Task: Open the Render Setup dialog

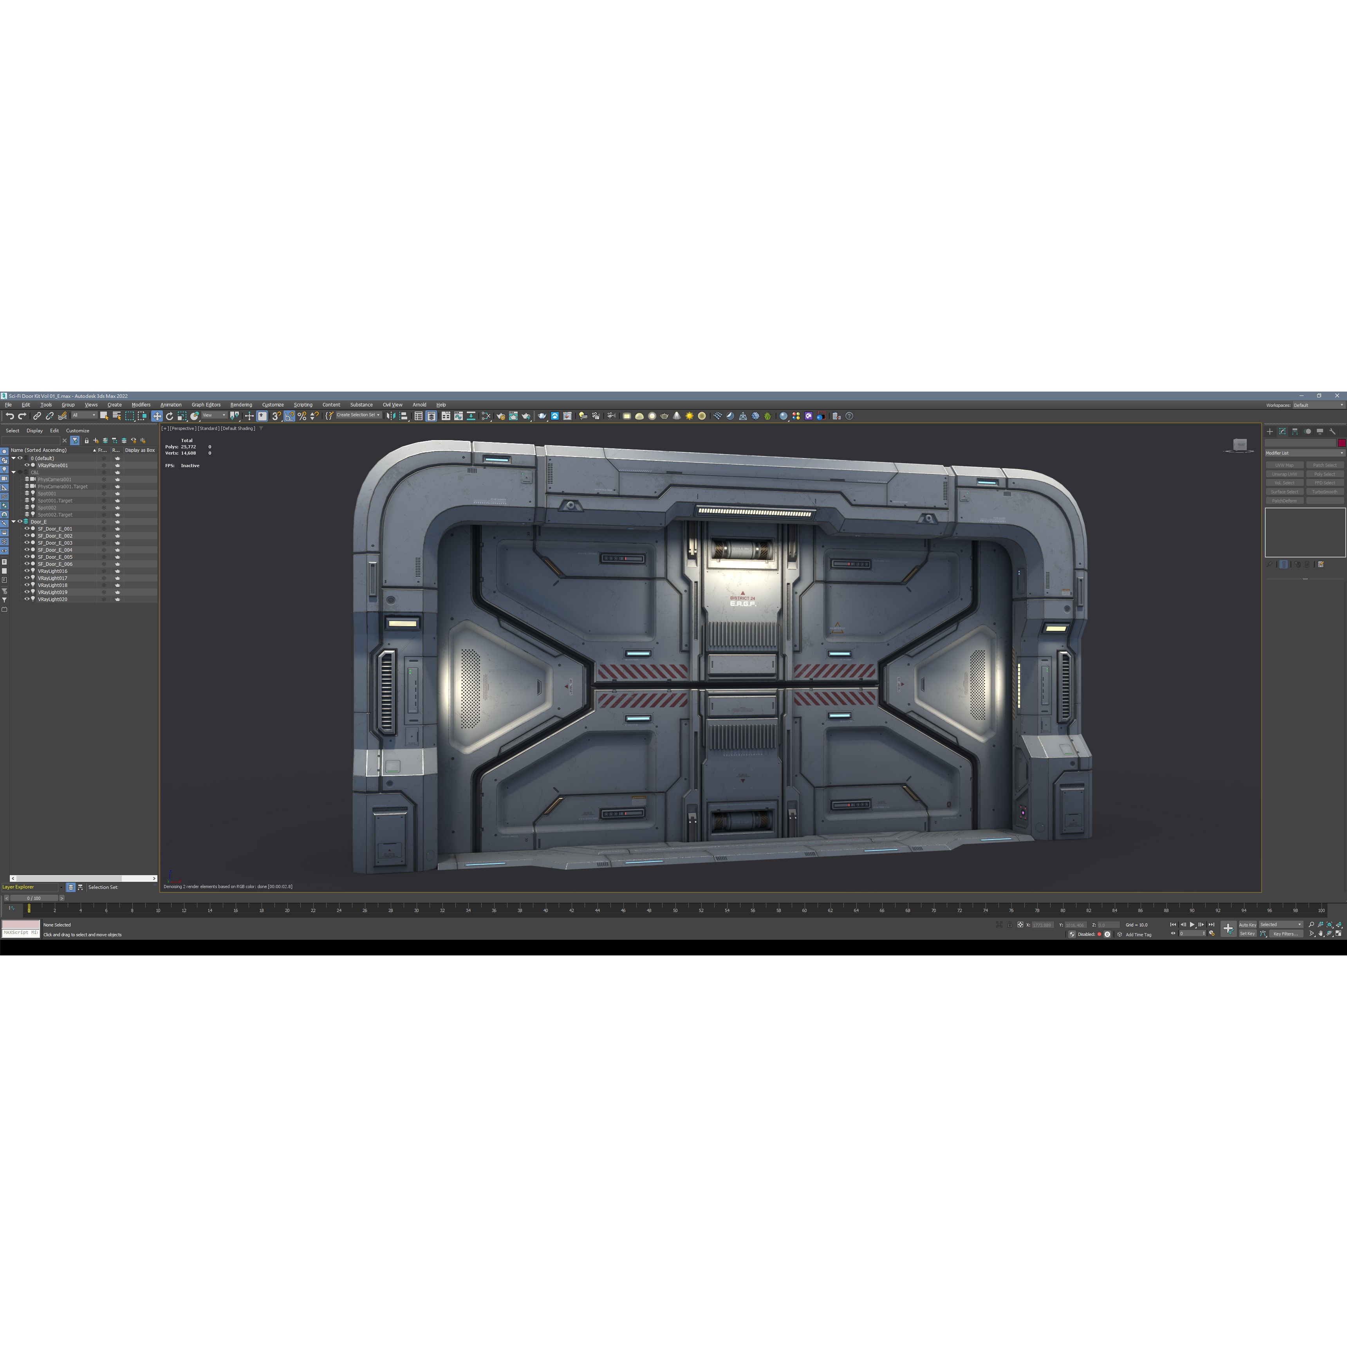Action: coord(503,416)
